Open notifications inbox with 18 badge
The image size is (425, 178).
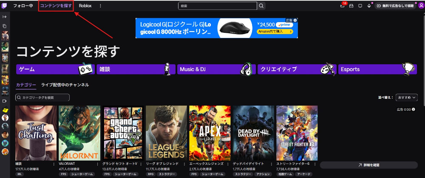coord(343,6)
